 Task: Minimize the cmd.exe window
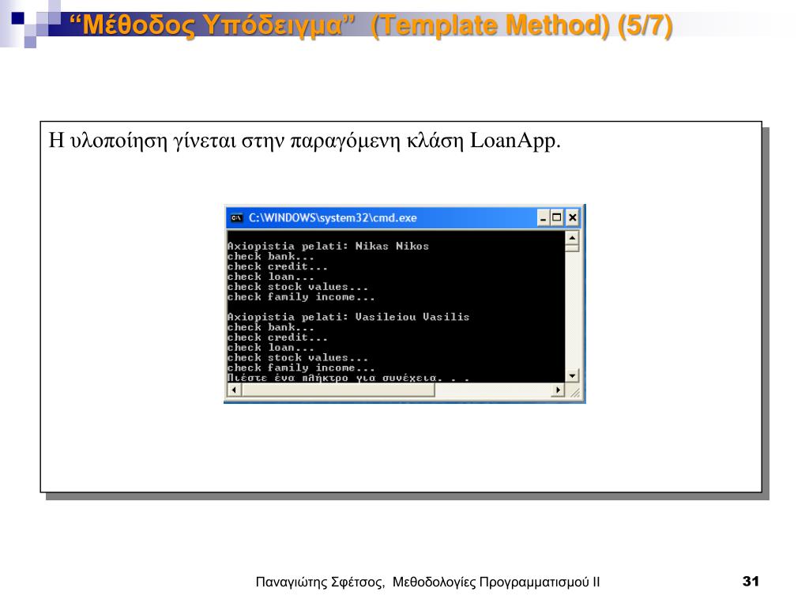tap(543, 218)
